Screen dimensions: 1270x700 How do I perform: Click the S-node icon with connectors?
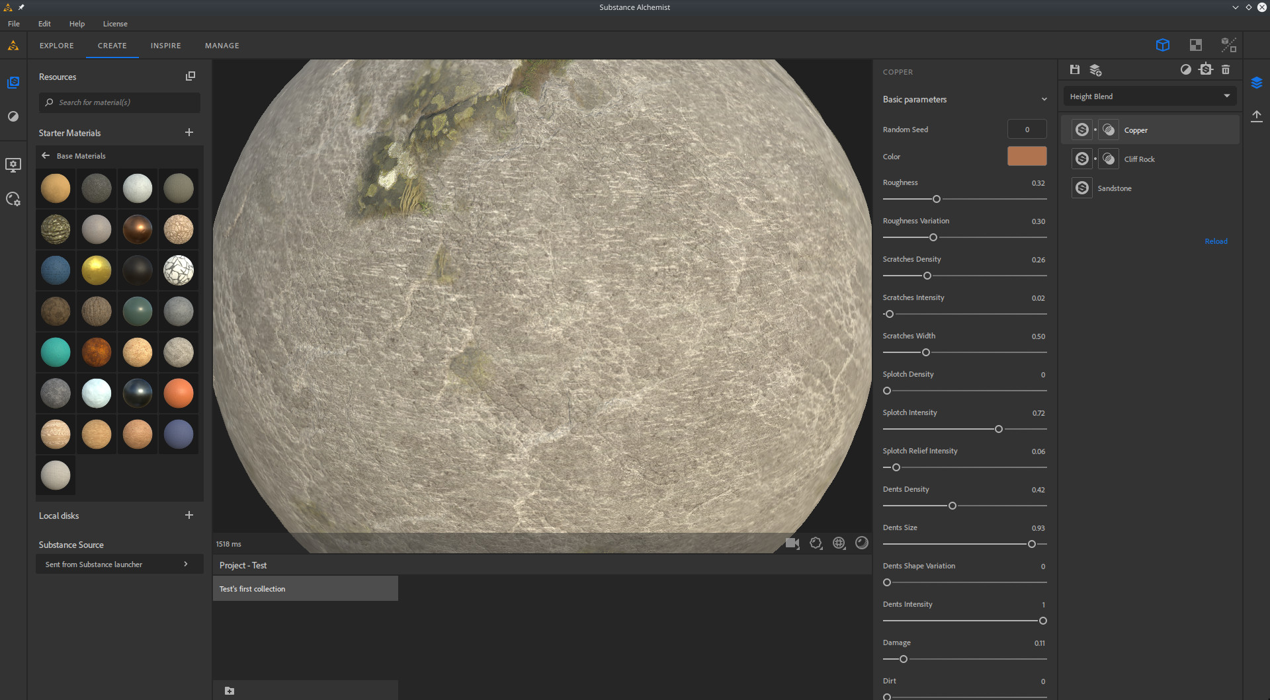coord(1206,69)
